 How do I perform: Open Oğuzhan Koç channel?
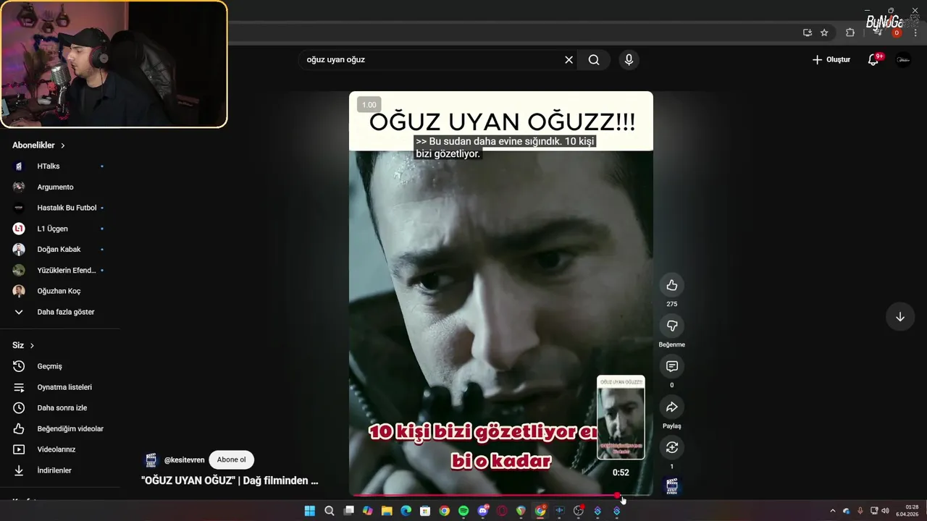tap(60, 291)
